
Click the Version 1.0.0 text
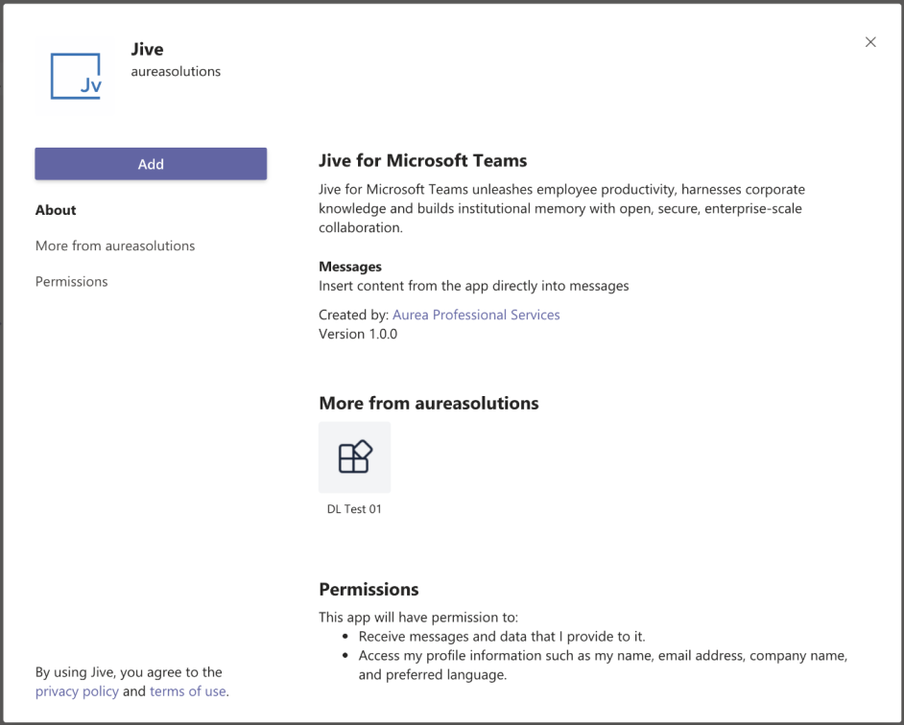pyautogui.click(x=358, y=334)
